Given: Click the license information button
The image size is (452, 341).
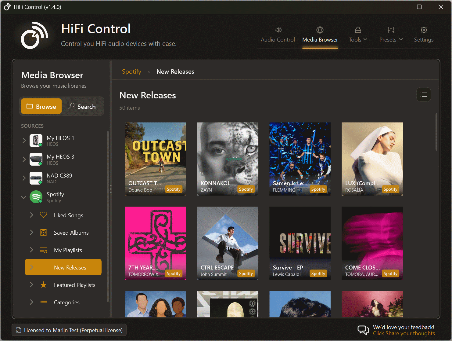Looking at the screenshot, I should point(69,330).
